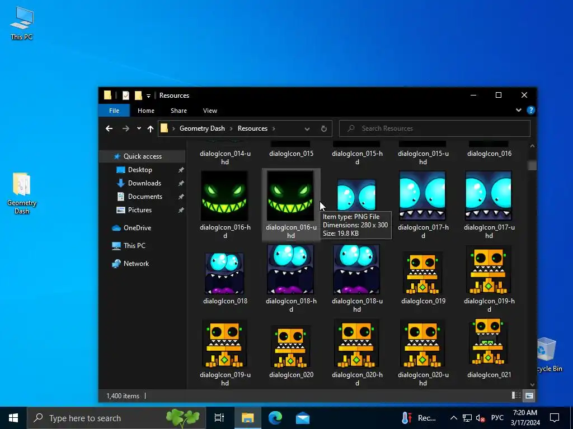Click the scrollbar down arrow
The width and height of the screenshot is (573, 429).
coord(532,384)
